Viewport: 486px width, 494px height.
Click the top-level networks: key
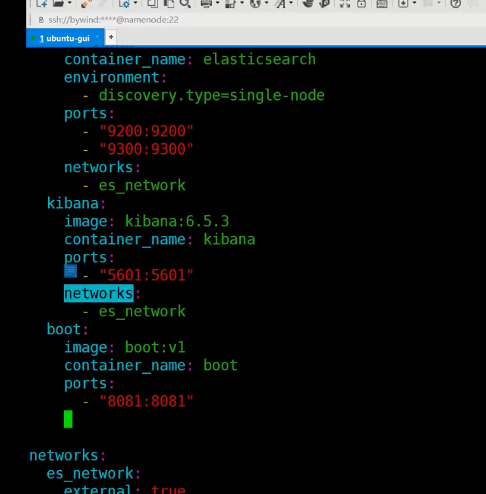pyautogui.click(x=67, y=456)
